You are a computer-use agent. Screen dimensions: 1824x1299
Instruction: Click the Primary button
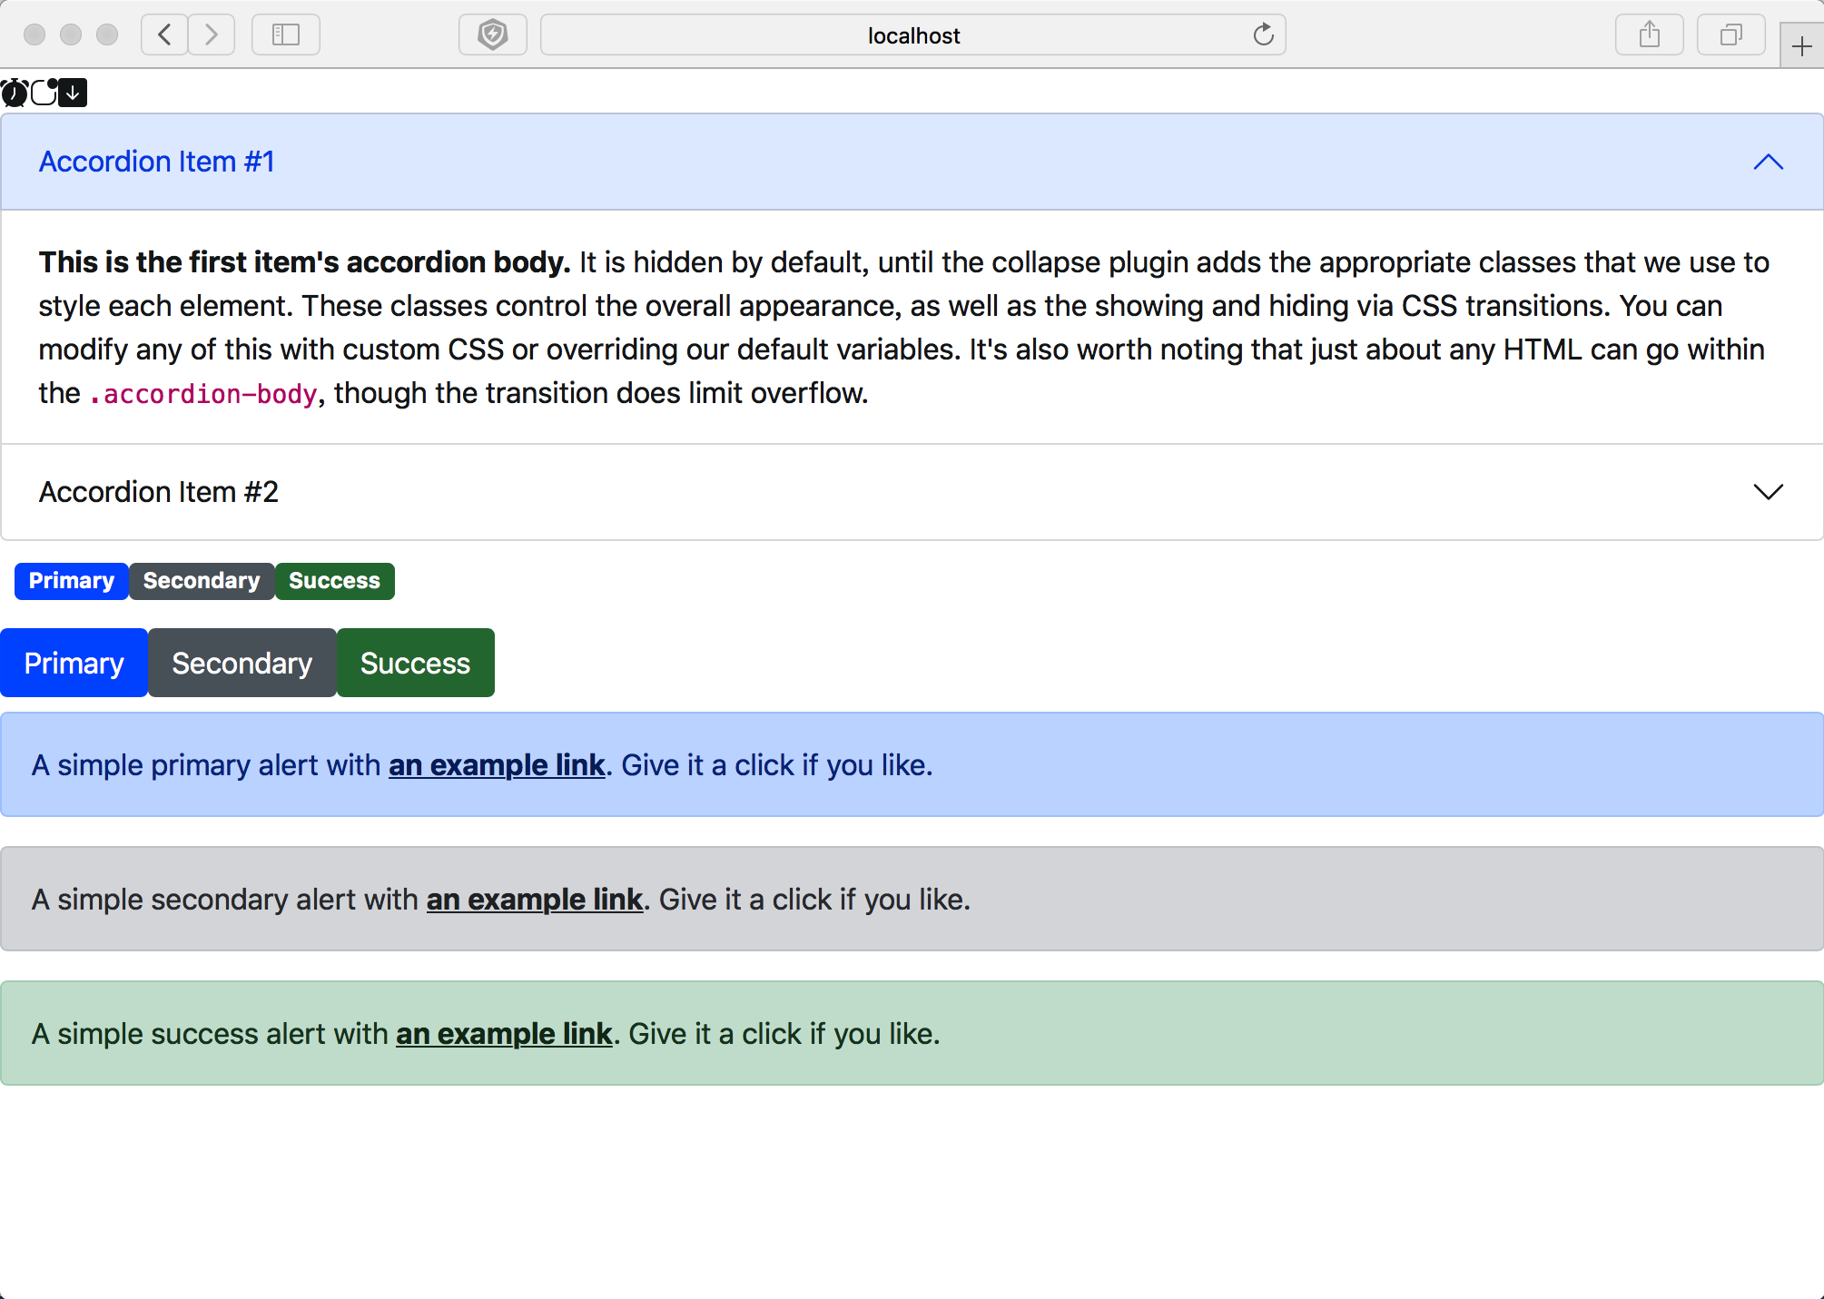(74, 663)
